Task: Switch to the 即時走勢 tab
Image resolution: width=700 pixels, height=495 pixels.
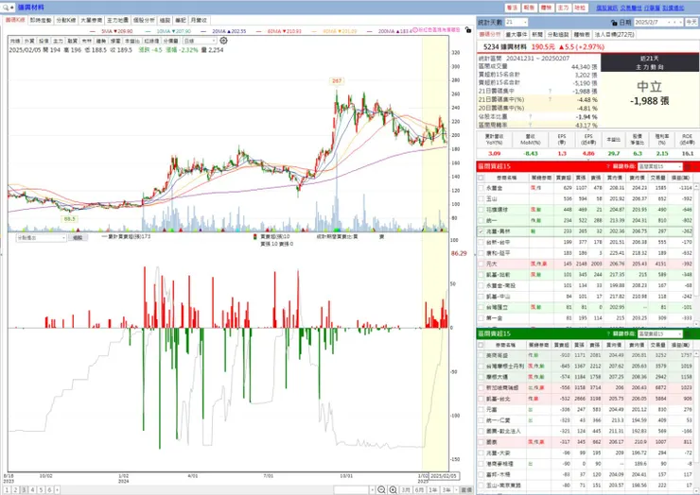Action: click(41, 20)
